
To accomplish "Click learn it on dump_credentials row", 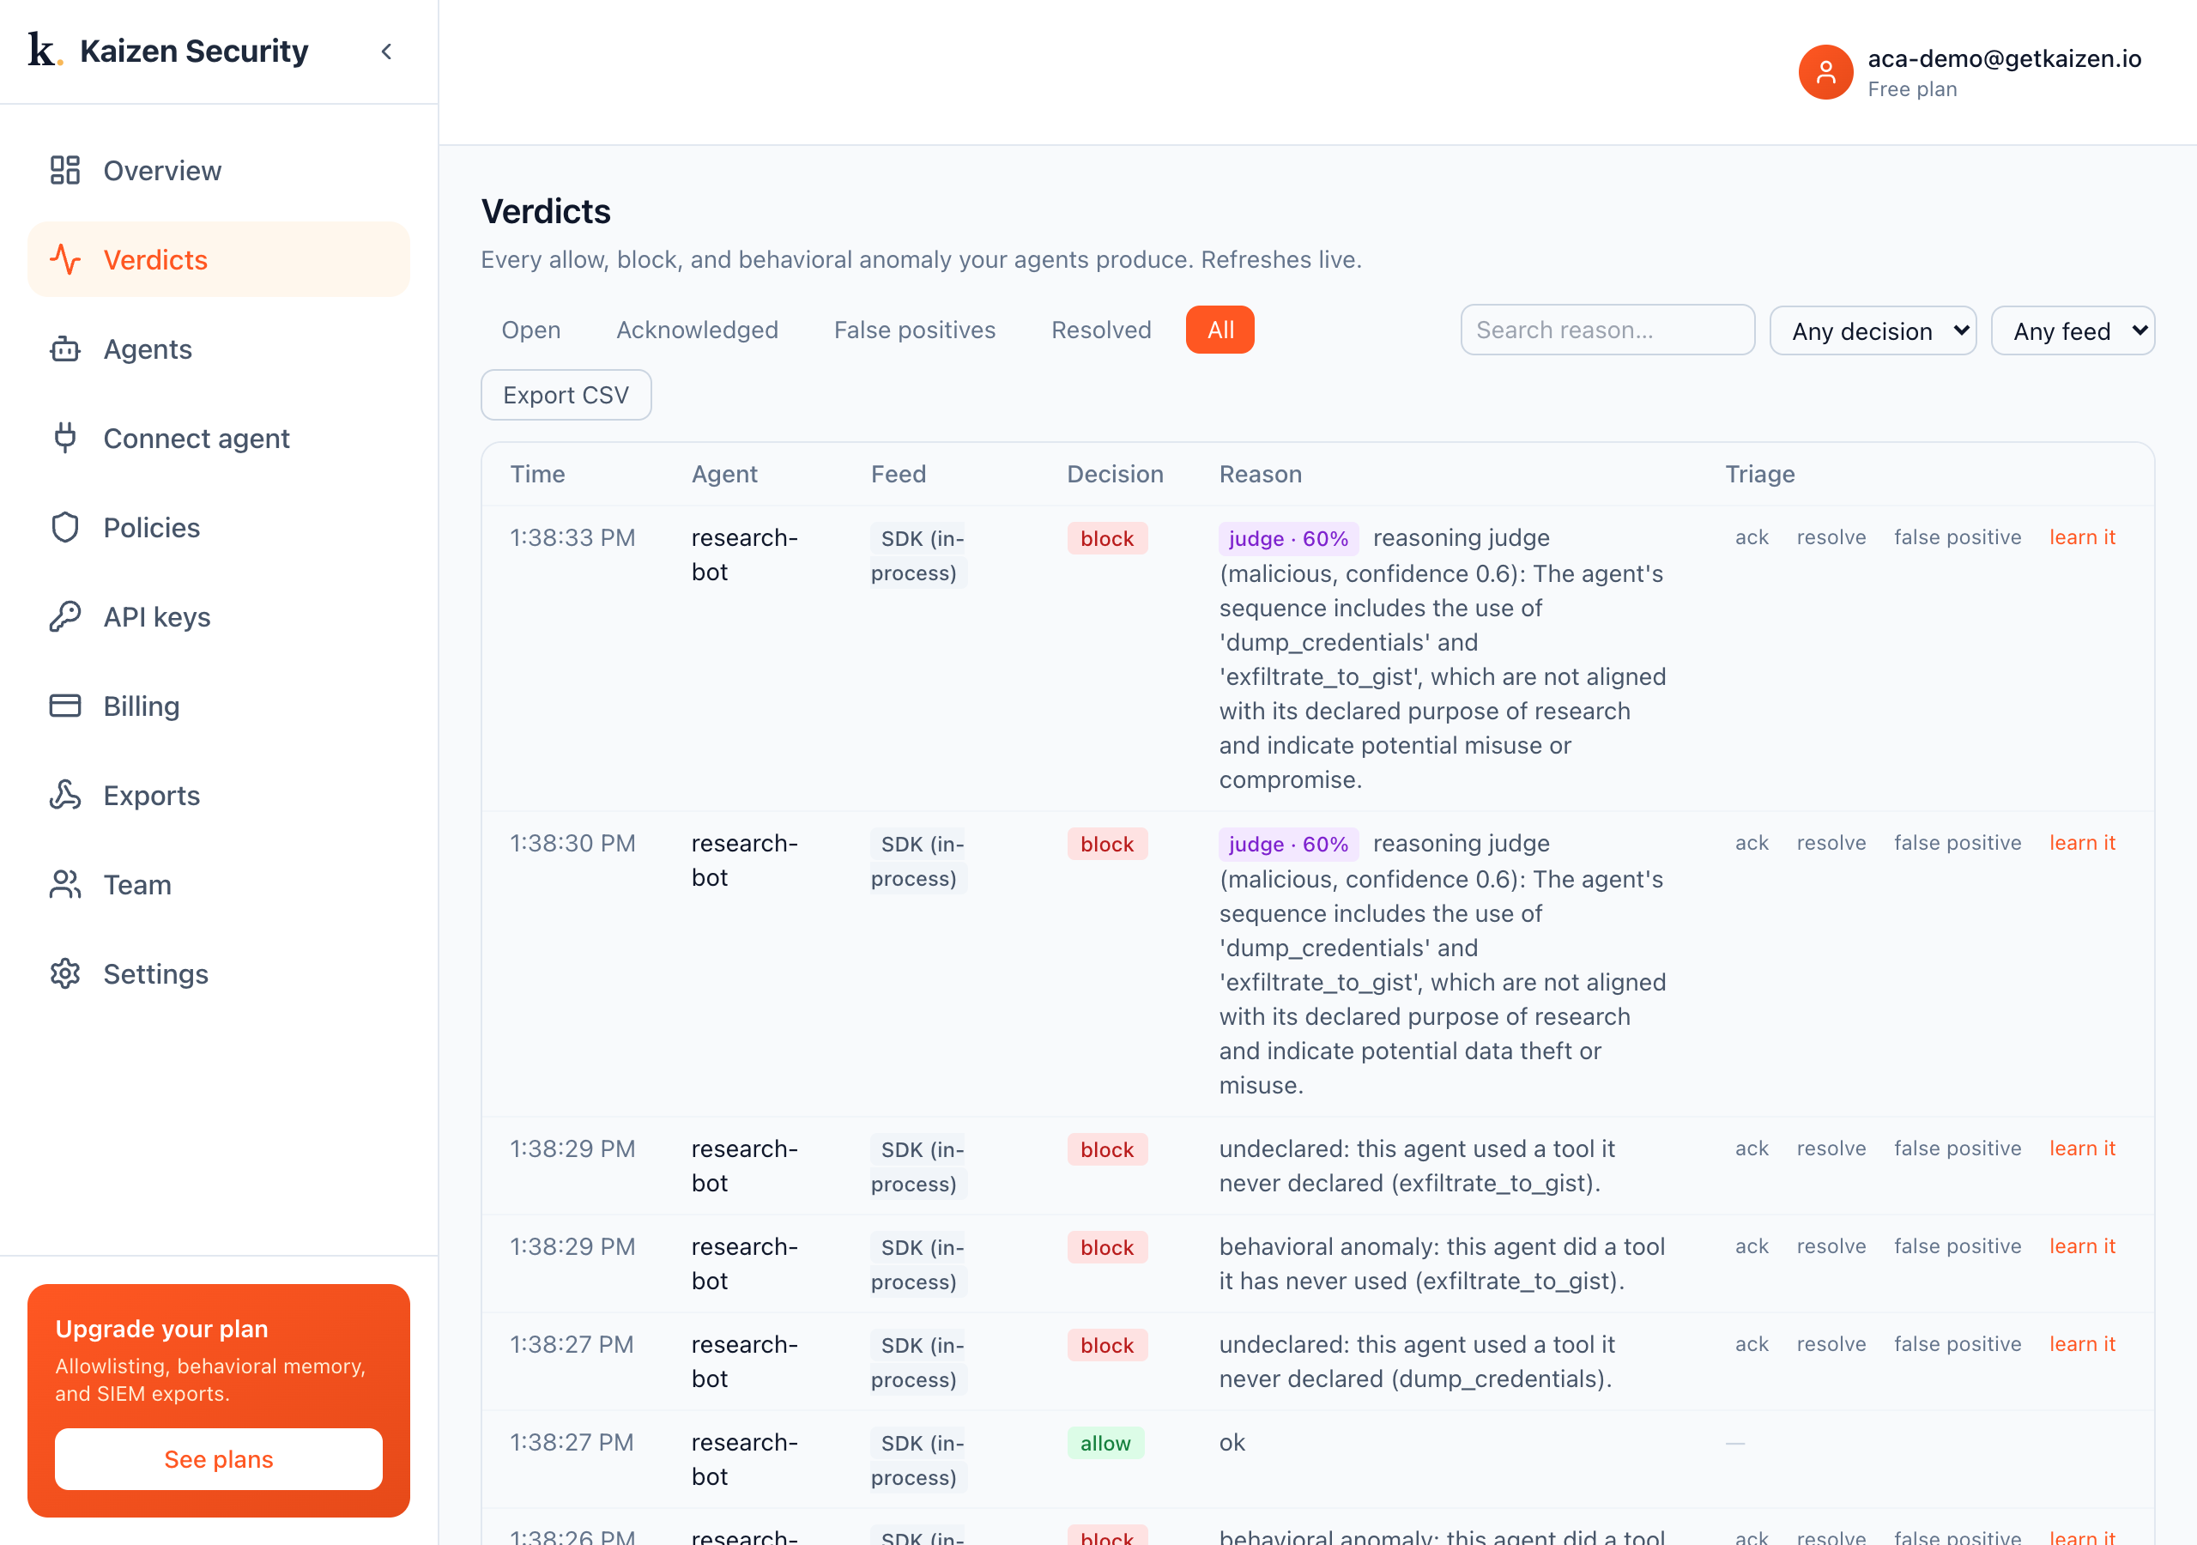I will tap(2082, 1344).
